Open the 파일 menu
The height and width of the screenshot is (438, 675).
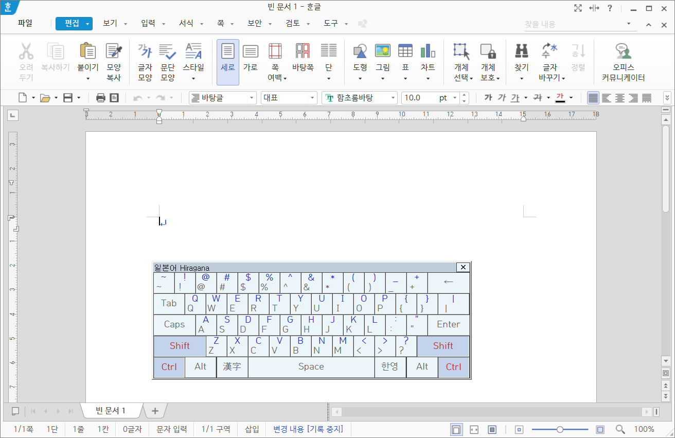(x=25, y=24)
